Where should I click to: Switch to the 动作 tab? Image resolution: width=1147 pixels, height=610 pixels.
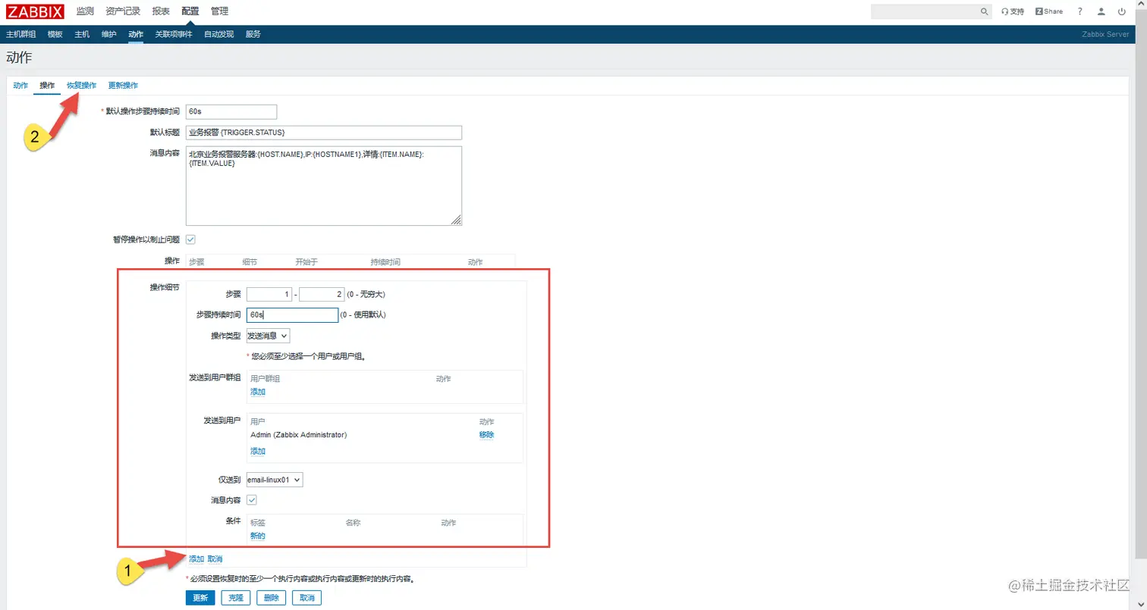[20, 85]
